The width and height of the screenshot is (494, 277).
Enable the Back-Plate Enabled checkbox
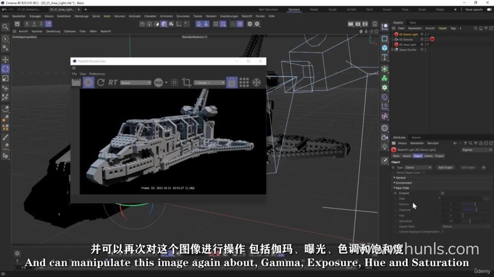(443, 193)
